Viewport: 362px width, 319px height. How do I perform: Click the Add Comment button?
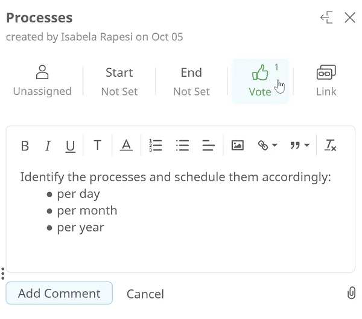[x=59, y=293]
